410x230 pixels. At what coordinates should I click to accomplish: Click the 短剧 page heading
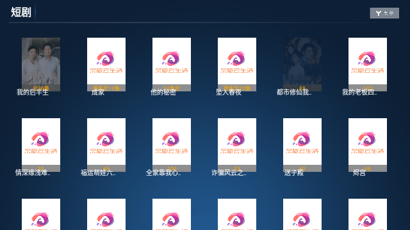point(21,12)
